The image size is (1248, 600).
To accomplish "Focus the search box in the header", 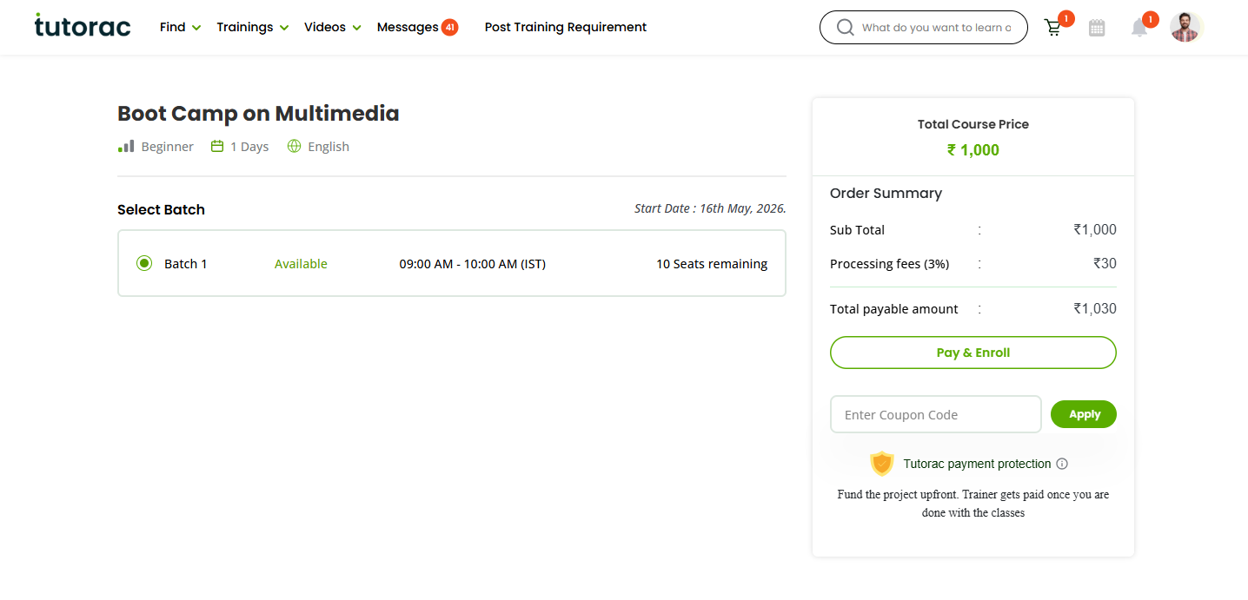I will pos(924,28).
